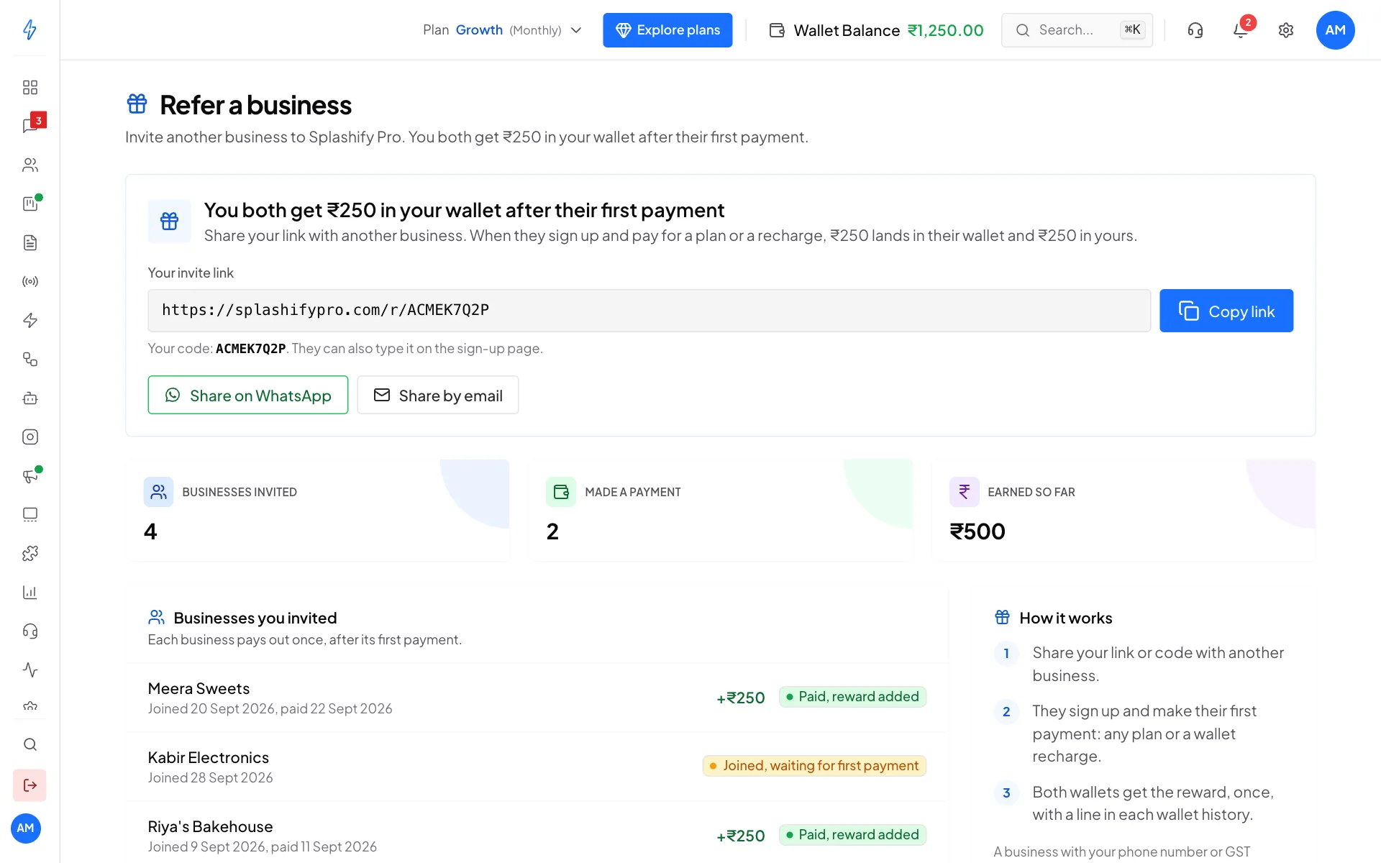Viewport: 1381px width, 863px height.
Task: Open the analytics bar chart icon in sidebar
Action: 29,592
